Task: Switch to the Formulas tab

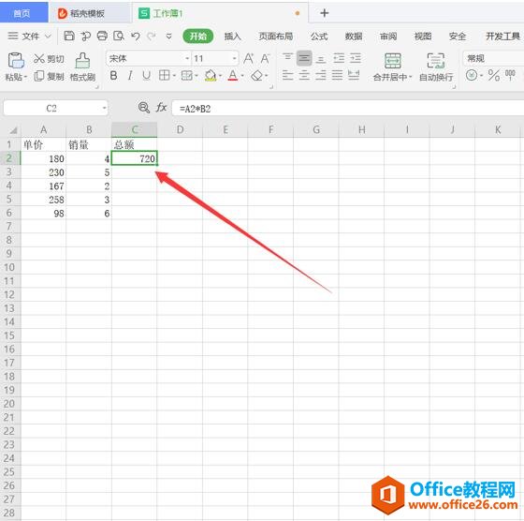Action: tap(319, 36)
